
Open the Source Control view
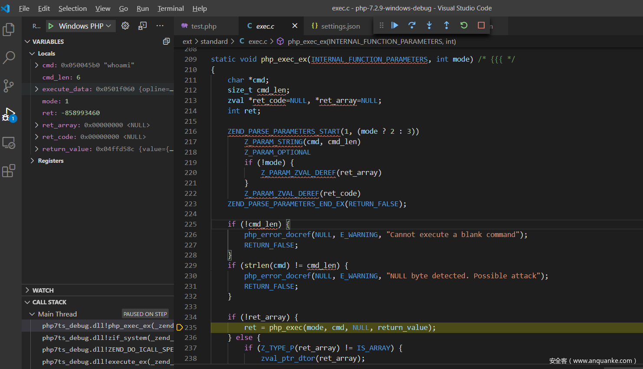click(9, 86)
